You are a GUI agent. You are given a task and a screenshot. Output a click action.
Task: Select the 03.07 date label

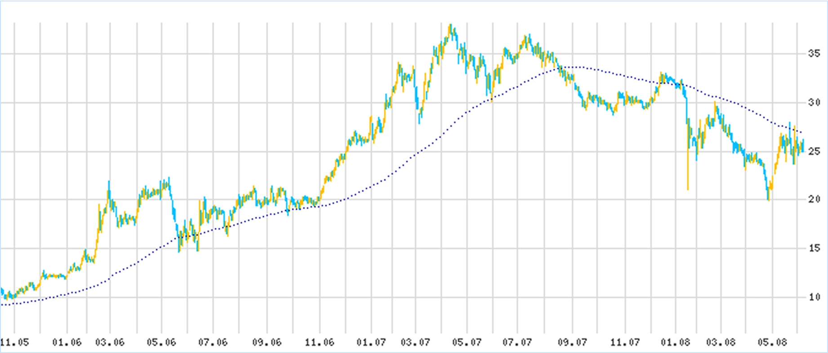coord(416,343)
